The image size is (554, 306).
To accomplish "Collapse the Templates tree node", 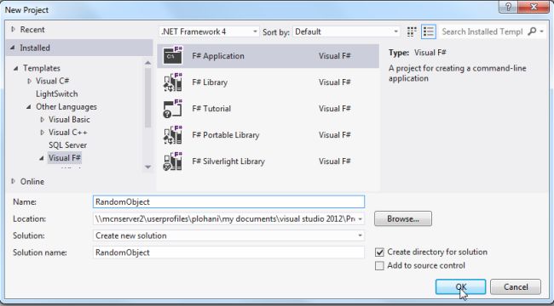I will [16, 68].
